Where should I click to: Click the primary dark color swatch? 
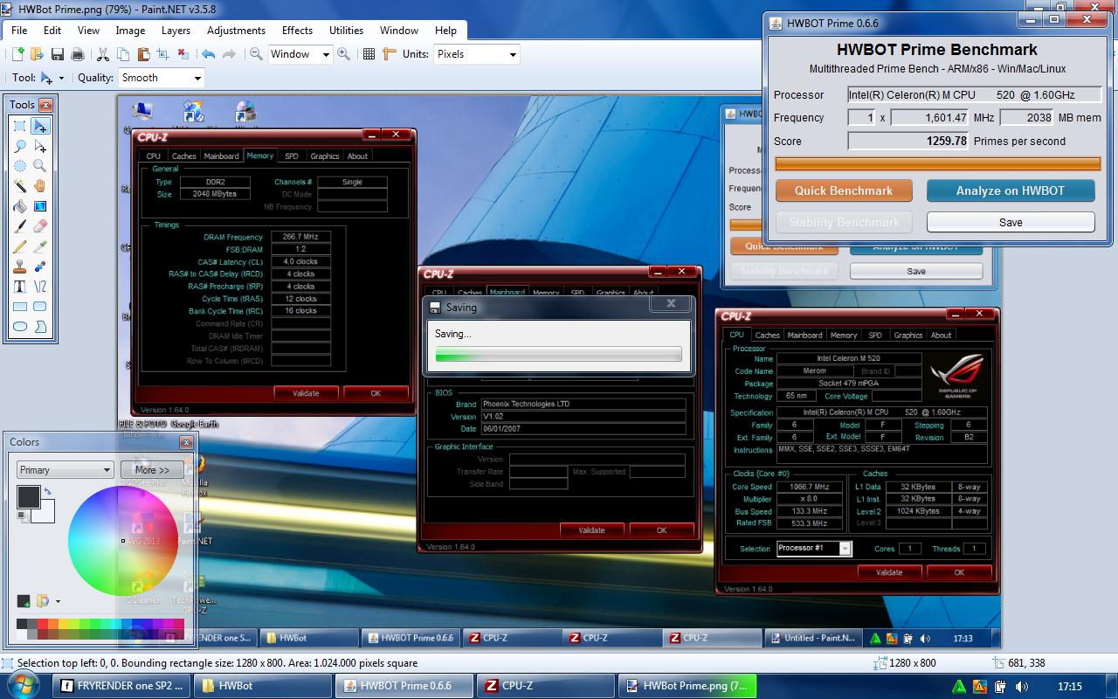(x=28, y=497)
